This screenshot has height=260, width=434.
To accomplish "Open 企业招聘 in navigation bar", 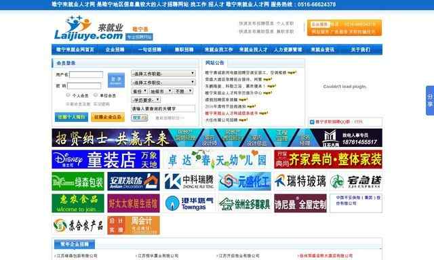I will coord(115,49).
